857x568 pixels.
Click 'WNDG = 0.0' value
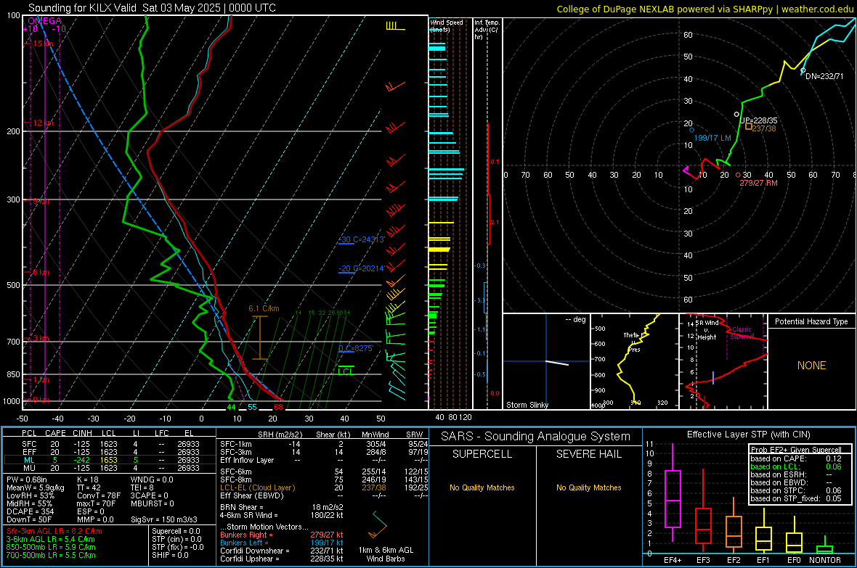pos(152,479)
